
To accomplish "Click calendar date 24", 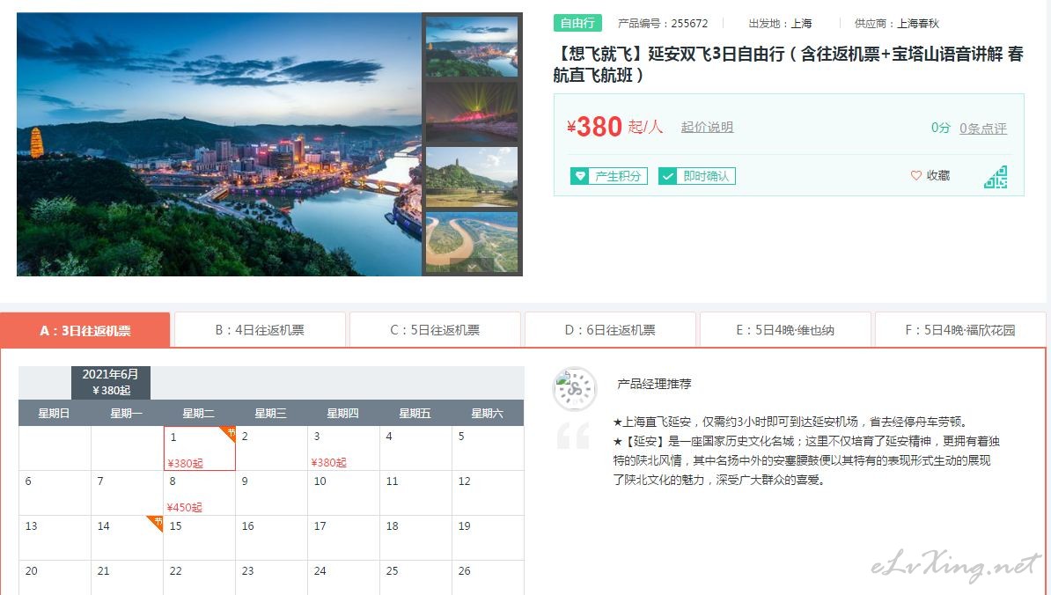I will coord(344,577).
